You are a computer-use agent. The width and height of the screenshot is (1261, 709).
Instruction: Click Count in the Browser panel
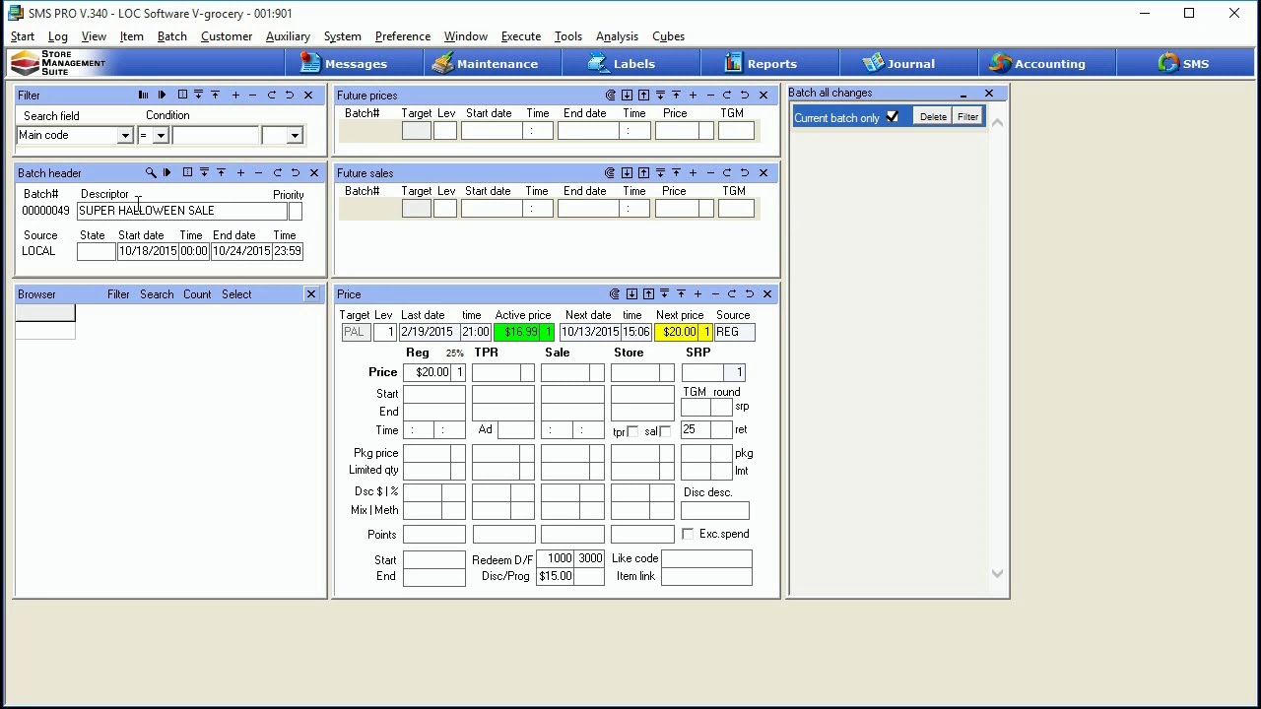197,294
